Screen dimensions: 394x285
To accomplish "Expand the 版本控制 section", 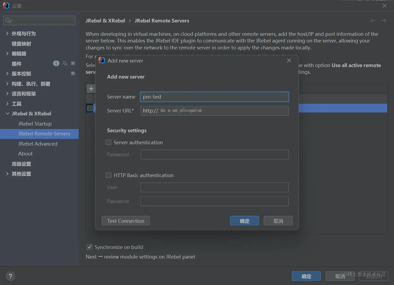I will (x=7, y=73).
